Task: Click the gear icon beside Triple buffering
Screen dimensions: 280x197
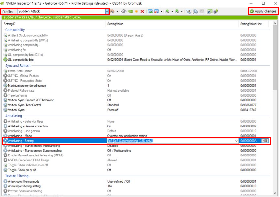Action: (x=6, y=95)
